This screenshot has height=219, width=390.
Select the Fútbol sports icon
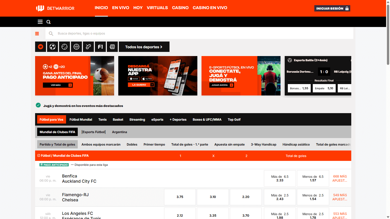(x=53, y=47)
